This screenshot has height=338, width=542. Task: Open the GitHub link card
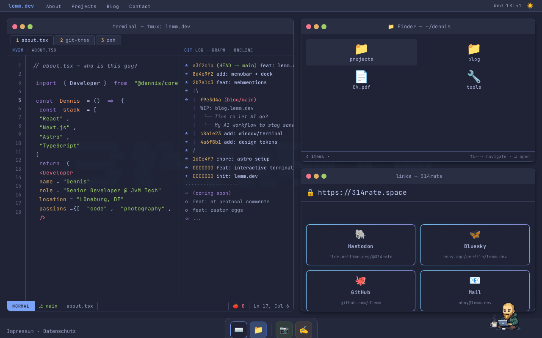coord(361,291)
